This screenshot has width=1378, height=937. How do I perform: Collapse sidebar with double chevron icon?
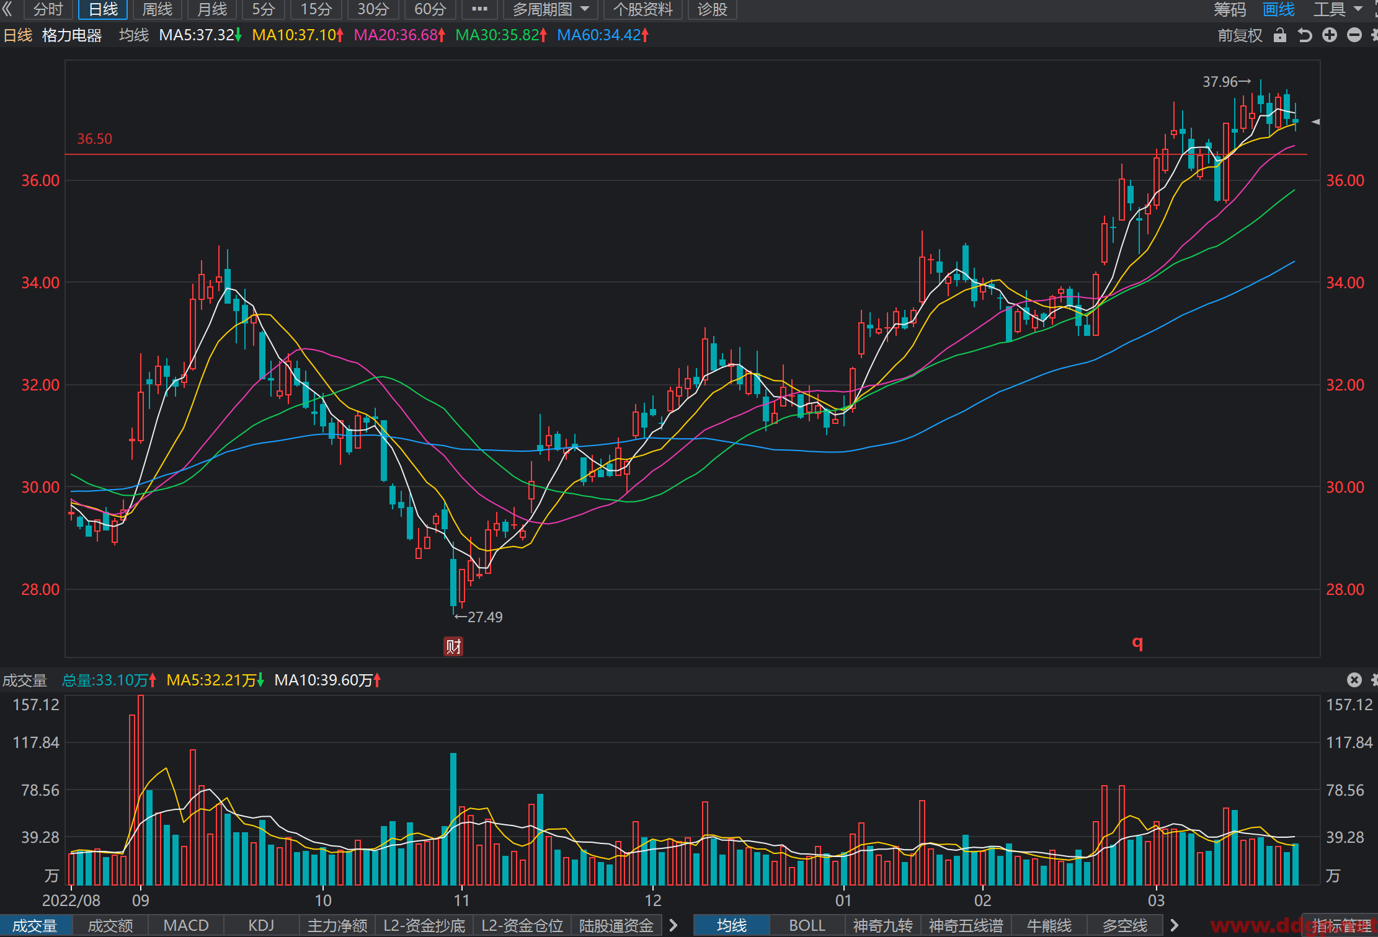(x=7, y=9)
